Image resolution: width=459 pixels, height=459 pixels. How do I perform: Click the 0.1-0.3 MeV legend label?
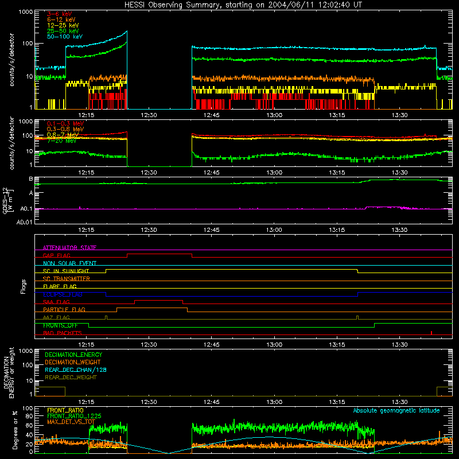65,123
